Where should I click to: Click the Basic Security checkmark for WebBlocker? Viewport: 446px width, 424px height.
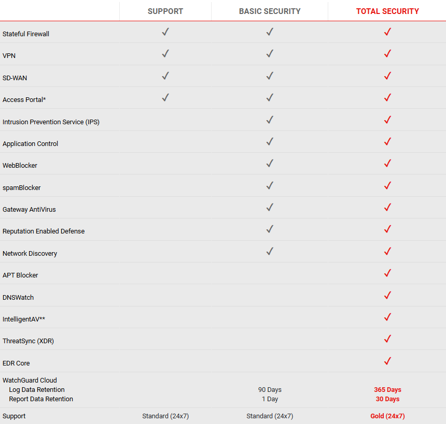[270, 164]
